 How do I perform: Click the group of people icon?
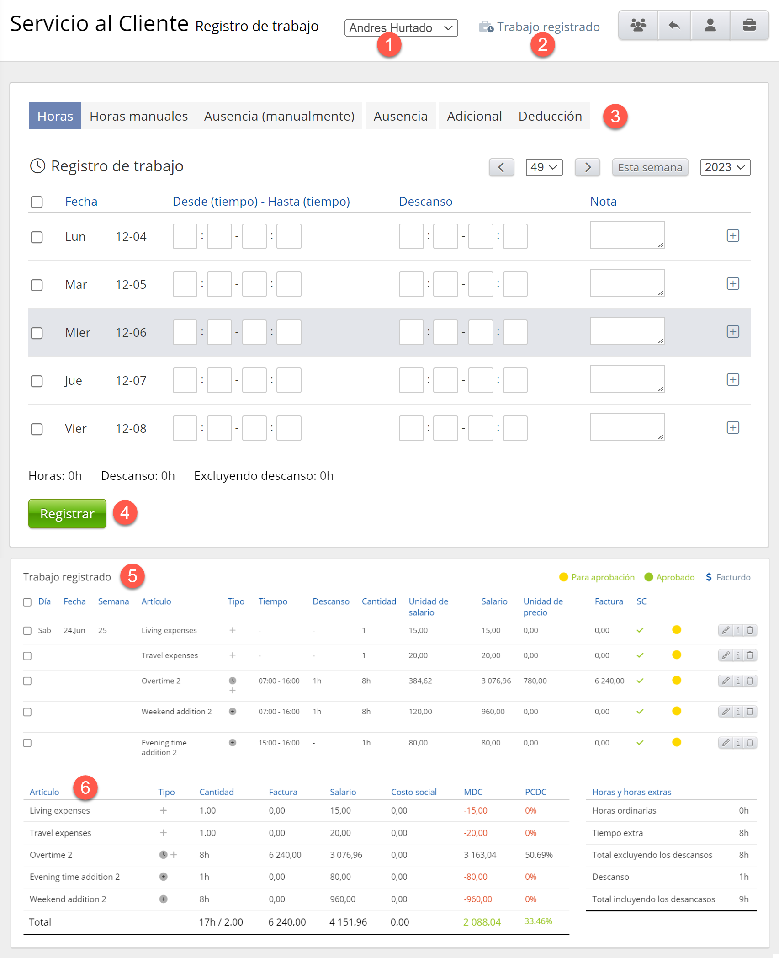tap(638, 25)
